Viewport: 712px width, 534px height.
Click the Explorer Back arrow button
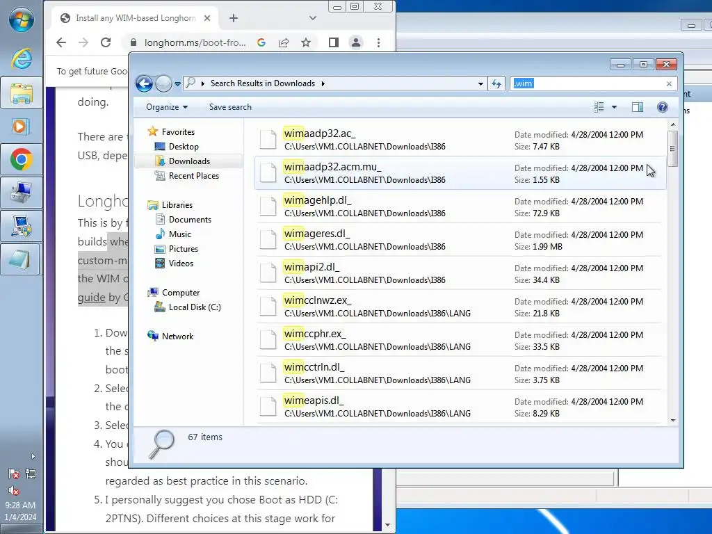145,83
